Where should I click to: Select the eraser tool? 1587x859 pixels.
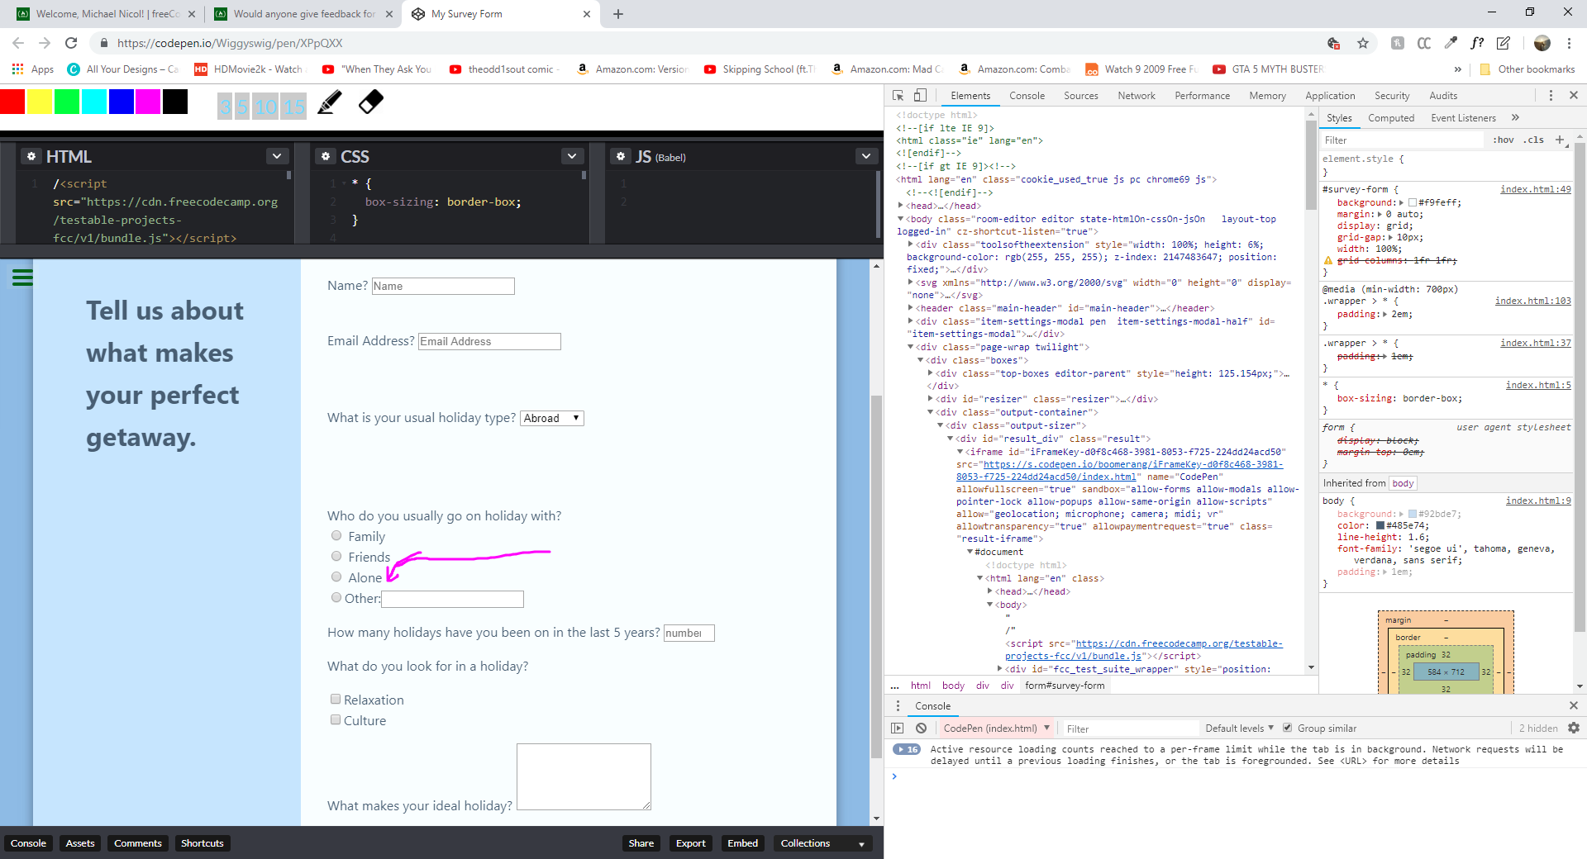pos(371,102)
